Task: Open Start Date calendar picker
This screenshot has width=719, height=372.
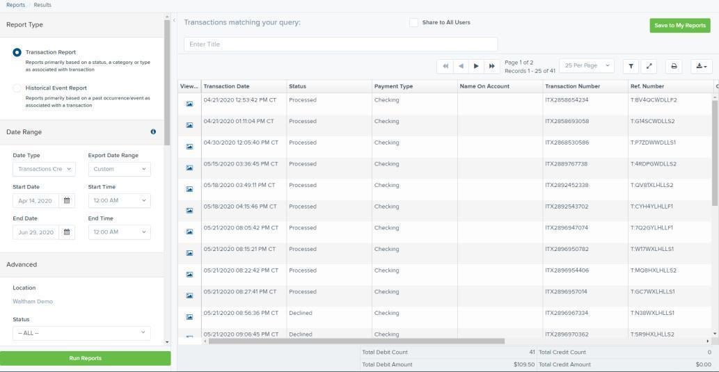Action: point(67,201)
